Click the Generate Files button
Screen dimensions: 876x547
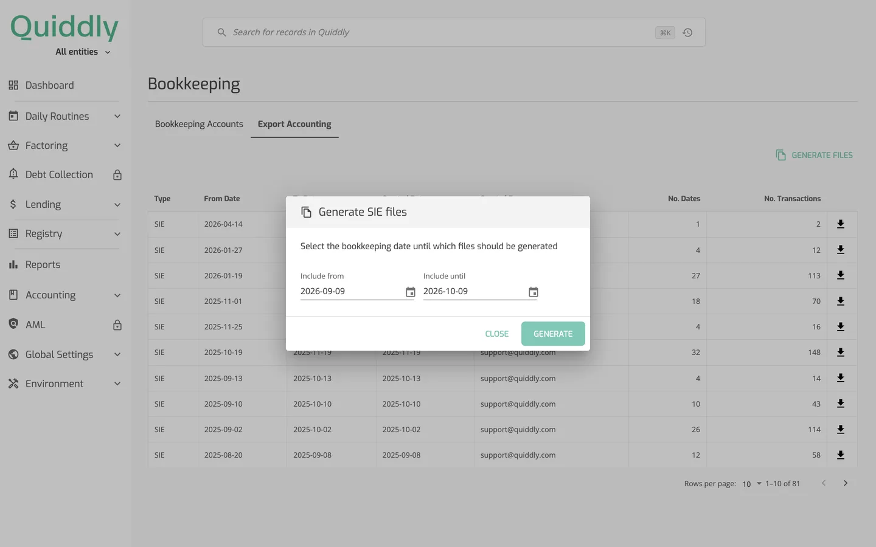point(815,155)
